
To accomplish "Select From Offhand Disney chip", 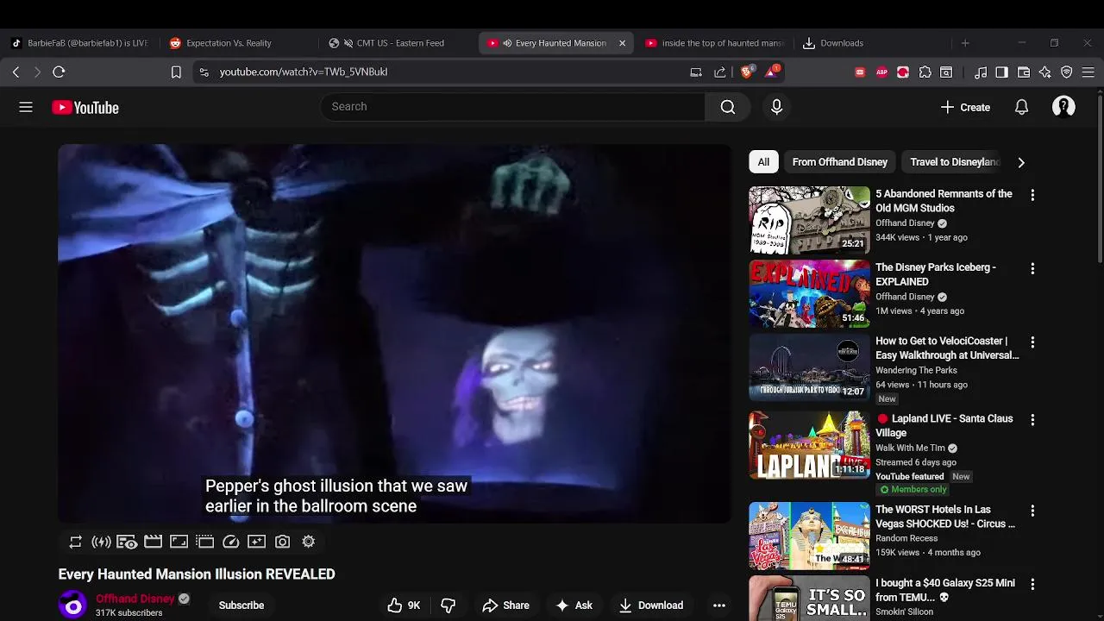I will (840, 162).
